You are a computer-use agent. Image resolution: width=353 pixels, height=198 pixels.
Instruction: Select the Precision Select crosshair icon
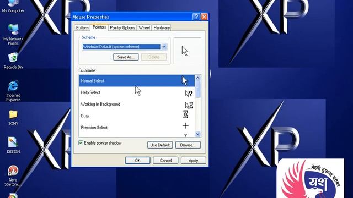point(185,126)
